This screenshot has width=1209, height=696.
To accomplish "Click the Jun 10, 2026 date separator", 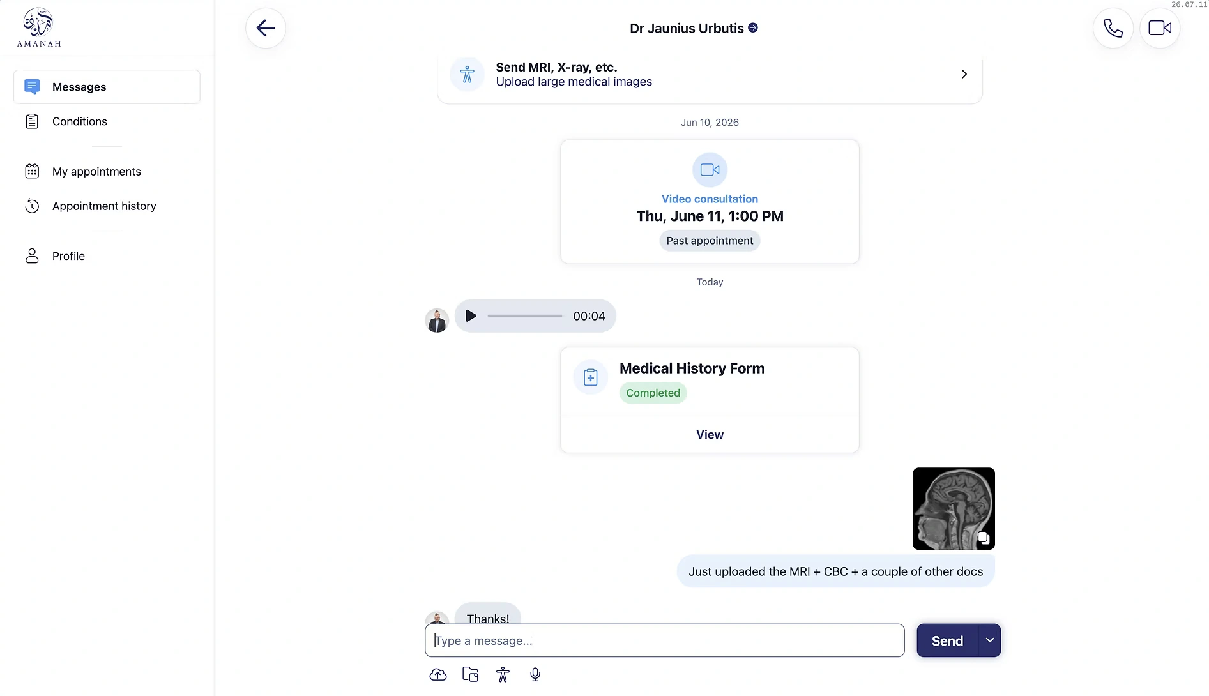I will pyautogui.click(x=710, y=122).
